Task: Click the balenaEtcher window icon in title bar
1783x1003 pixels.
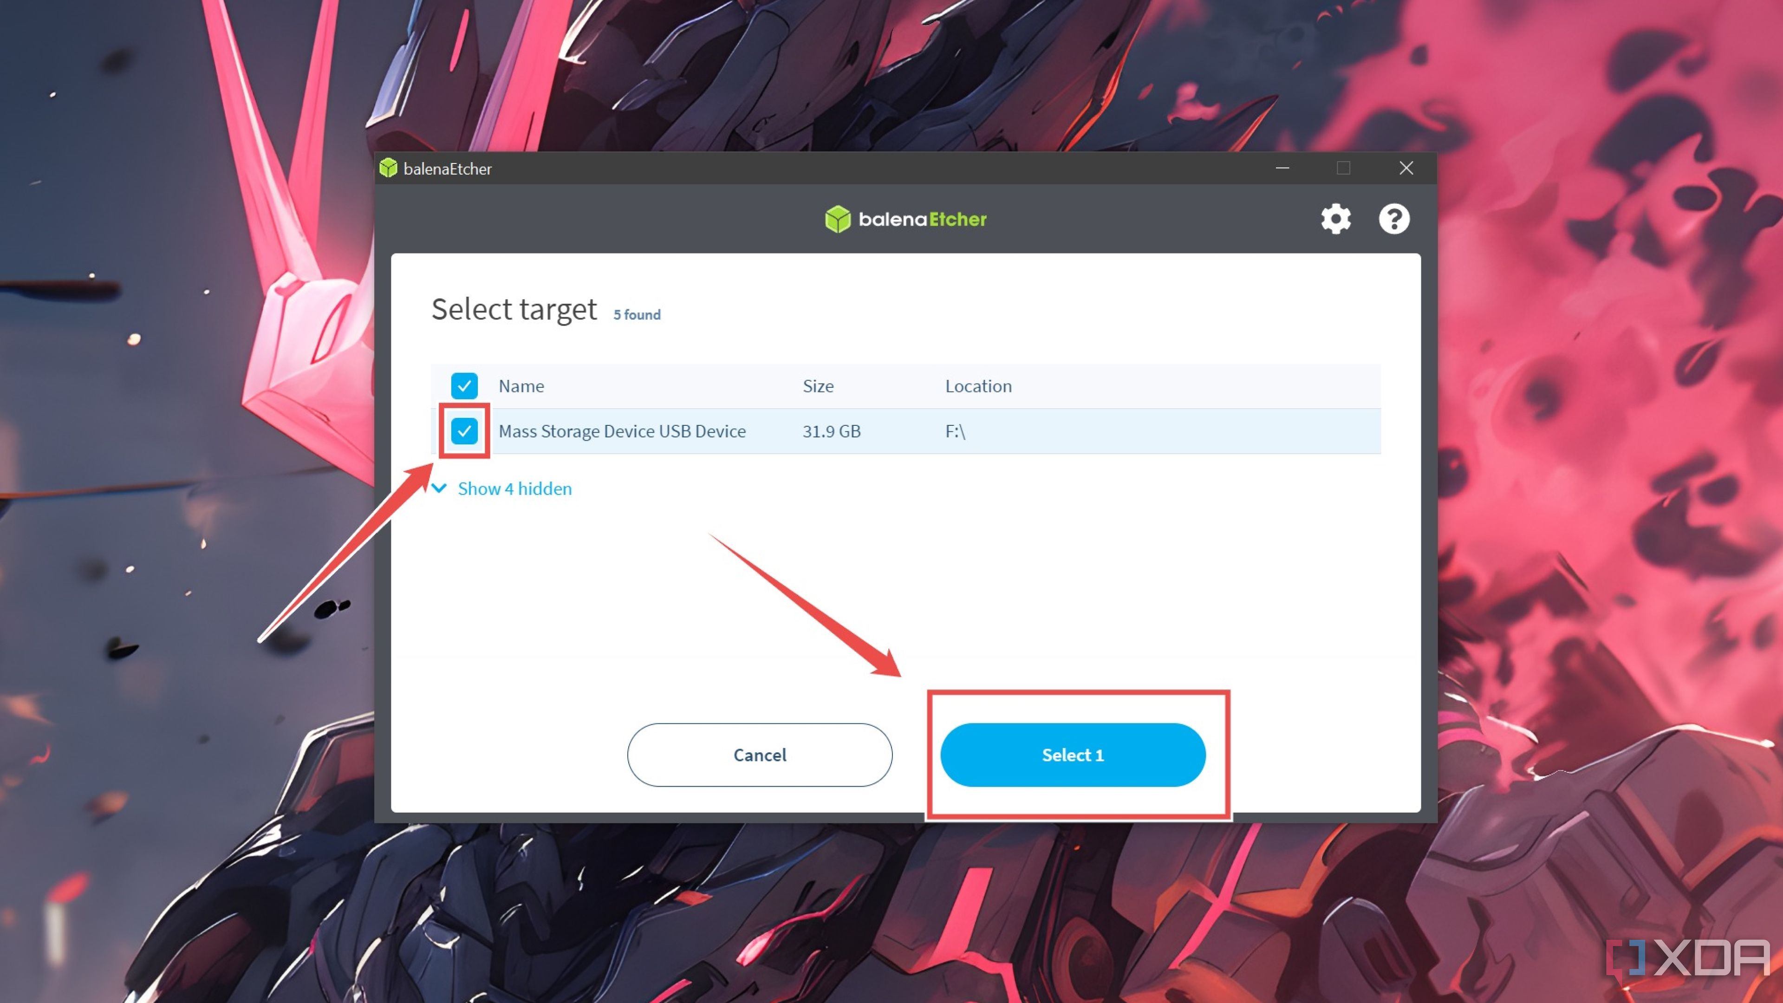Action: click(390, 168)
